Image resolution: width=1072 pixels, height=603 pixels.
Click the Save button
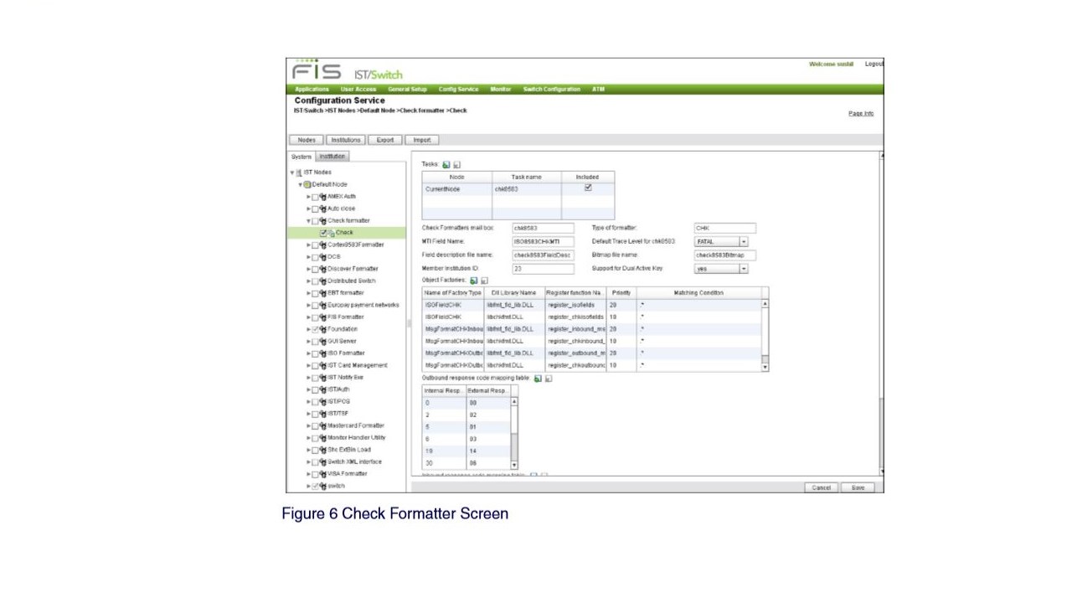point(858,487)
